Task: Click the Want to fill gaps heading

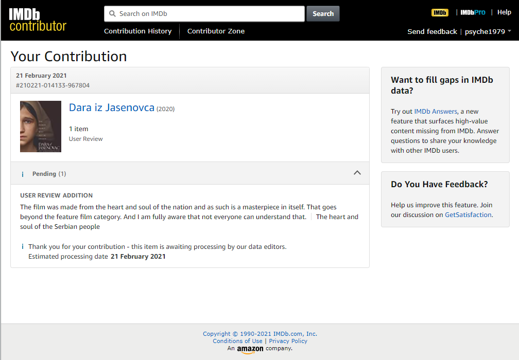Action: coord(442,85)
